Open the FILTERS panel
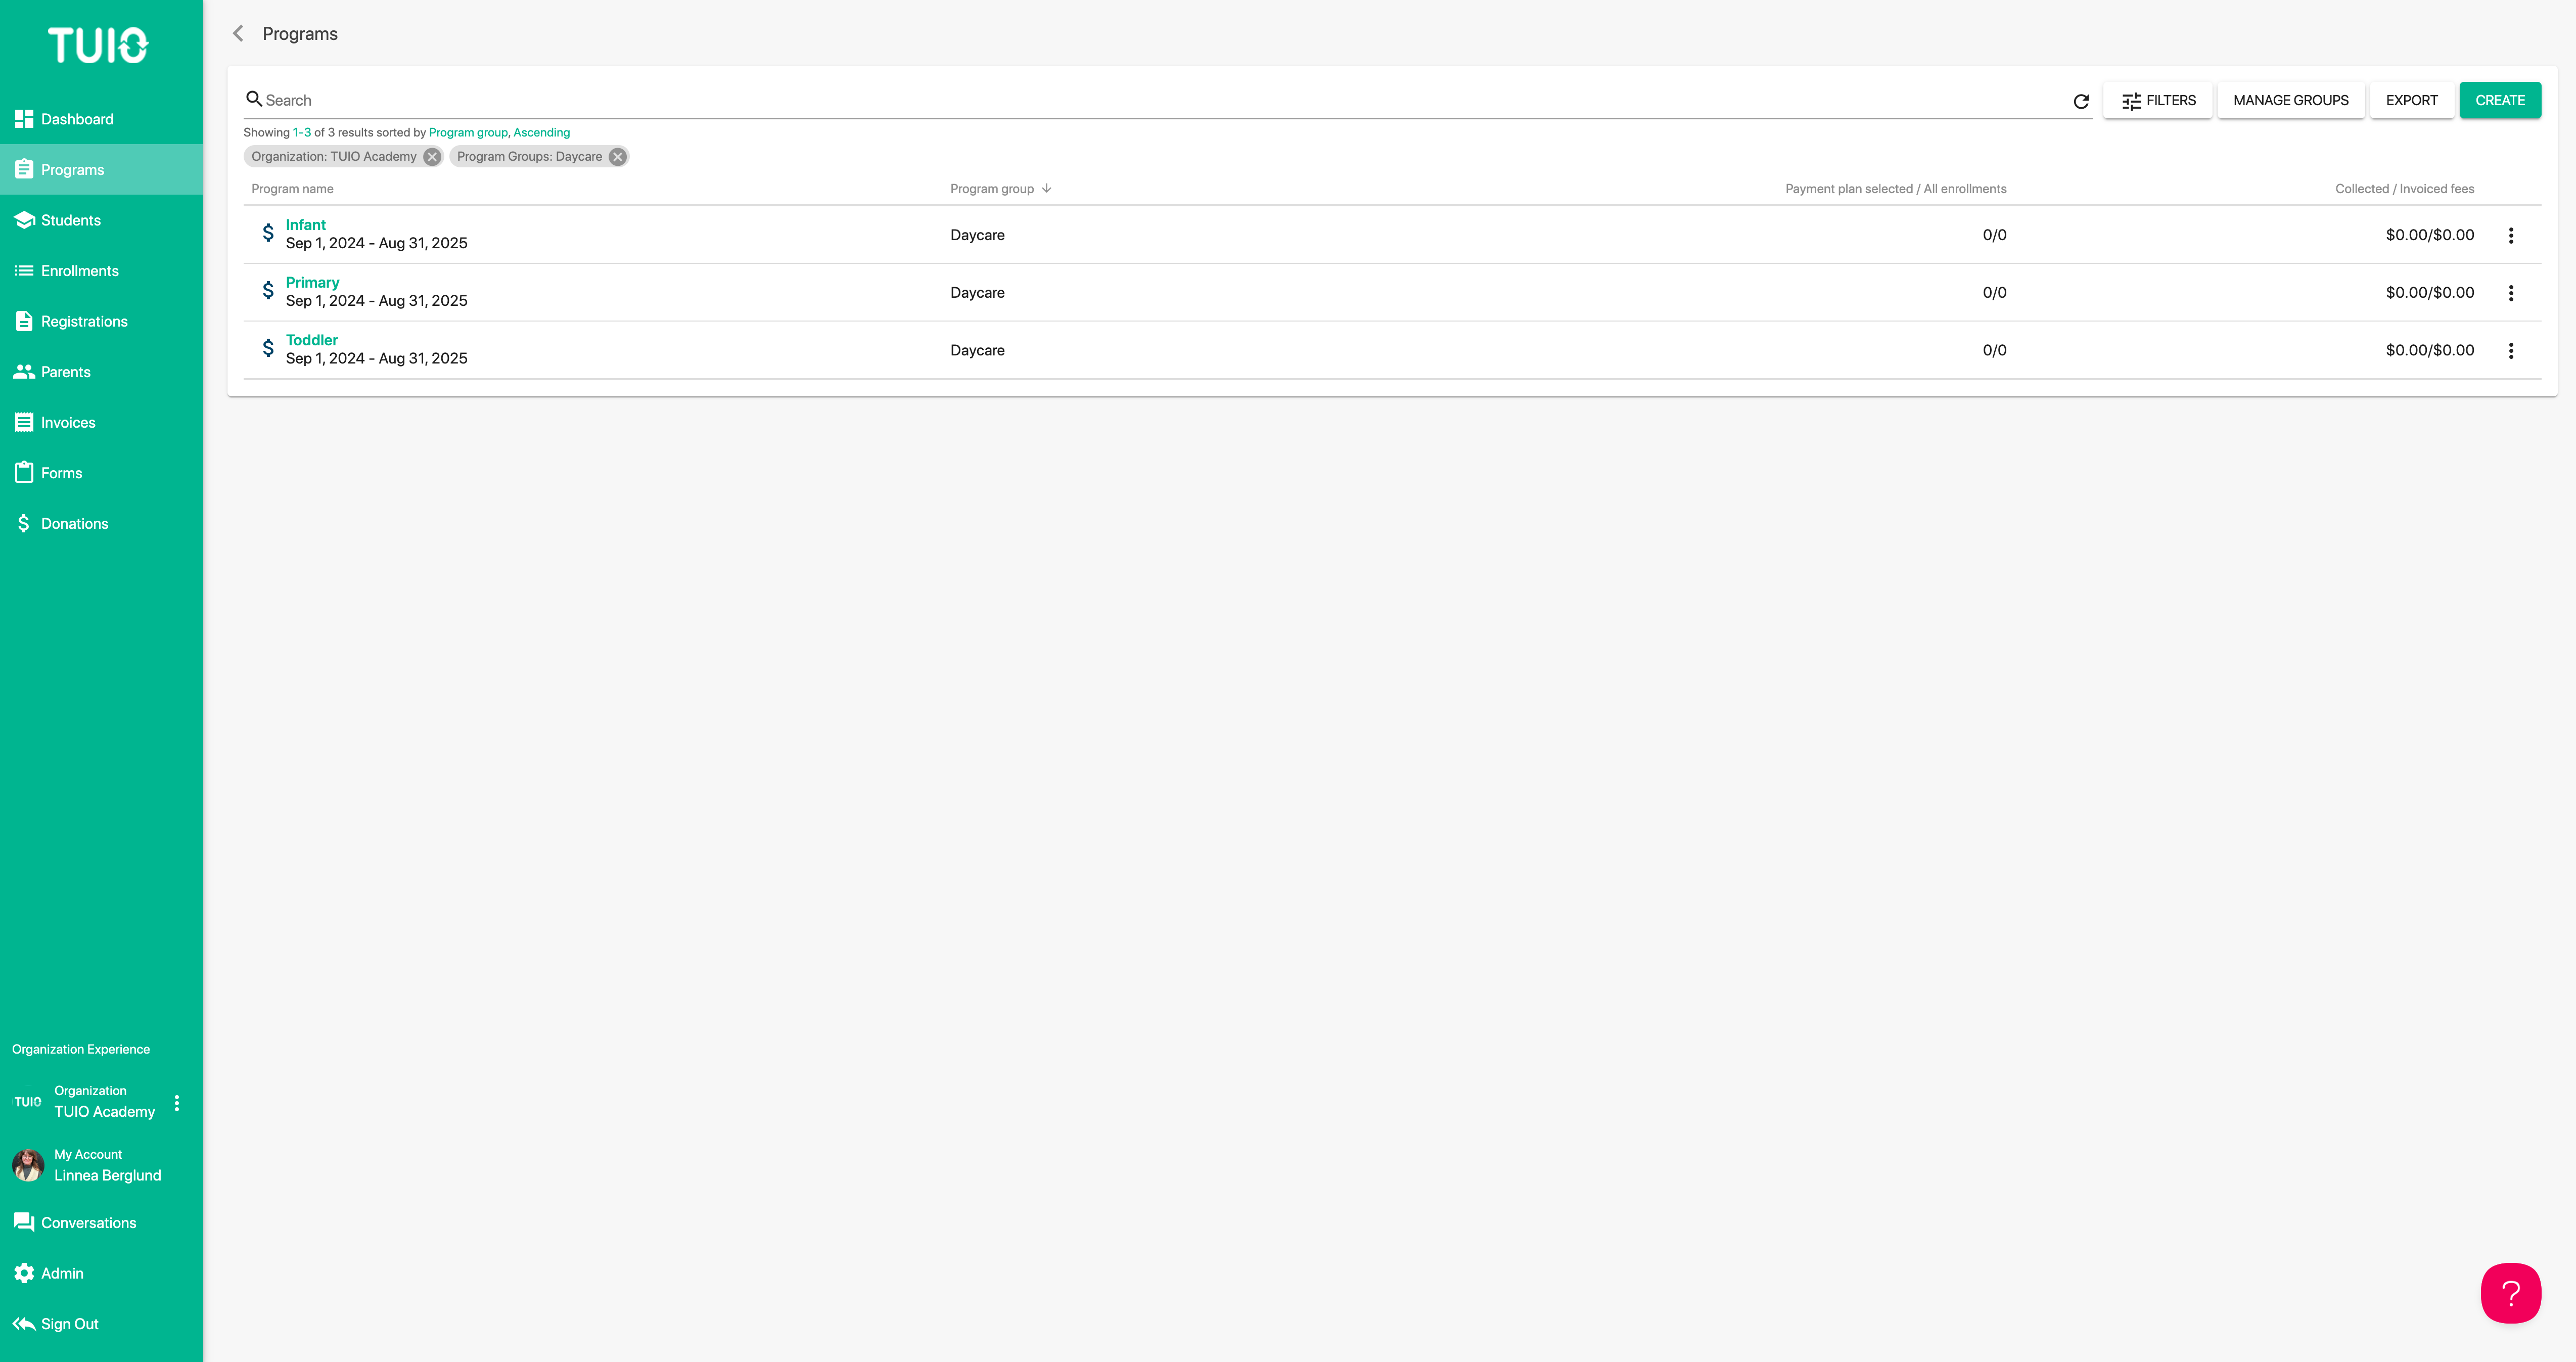Viewport: 2576px width, 1362px height. point(2157,100)
